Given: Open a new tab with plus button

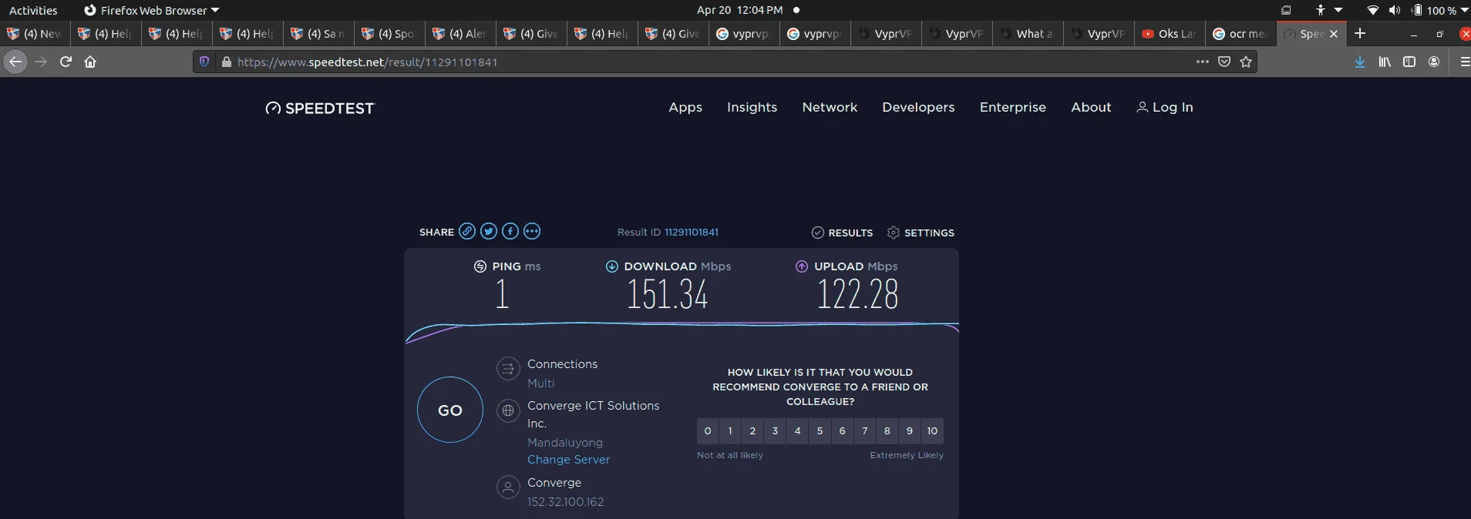Looking at the screenshot, I should [x=1360, y=33].
